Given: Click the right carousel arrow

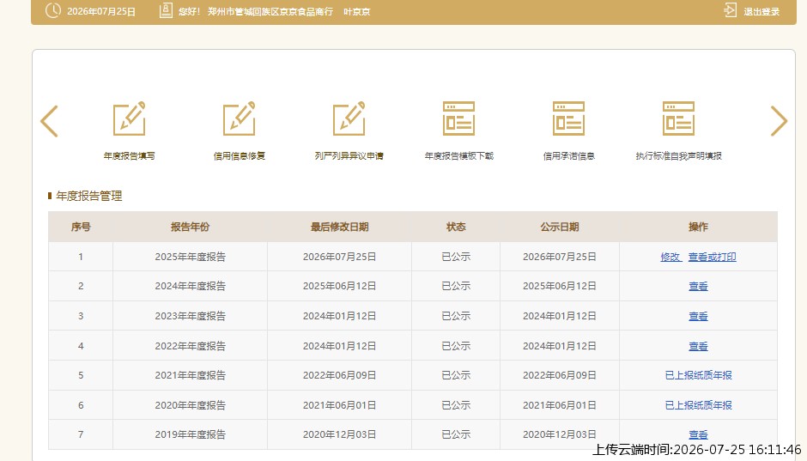Looking at the screenshot, I should (779, 121).
